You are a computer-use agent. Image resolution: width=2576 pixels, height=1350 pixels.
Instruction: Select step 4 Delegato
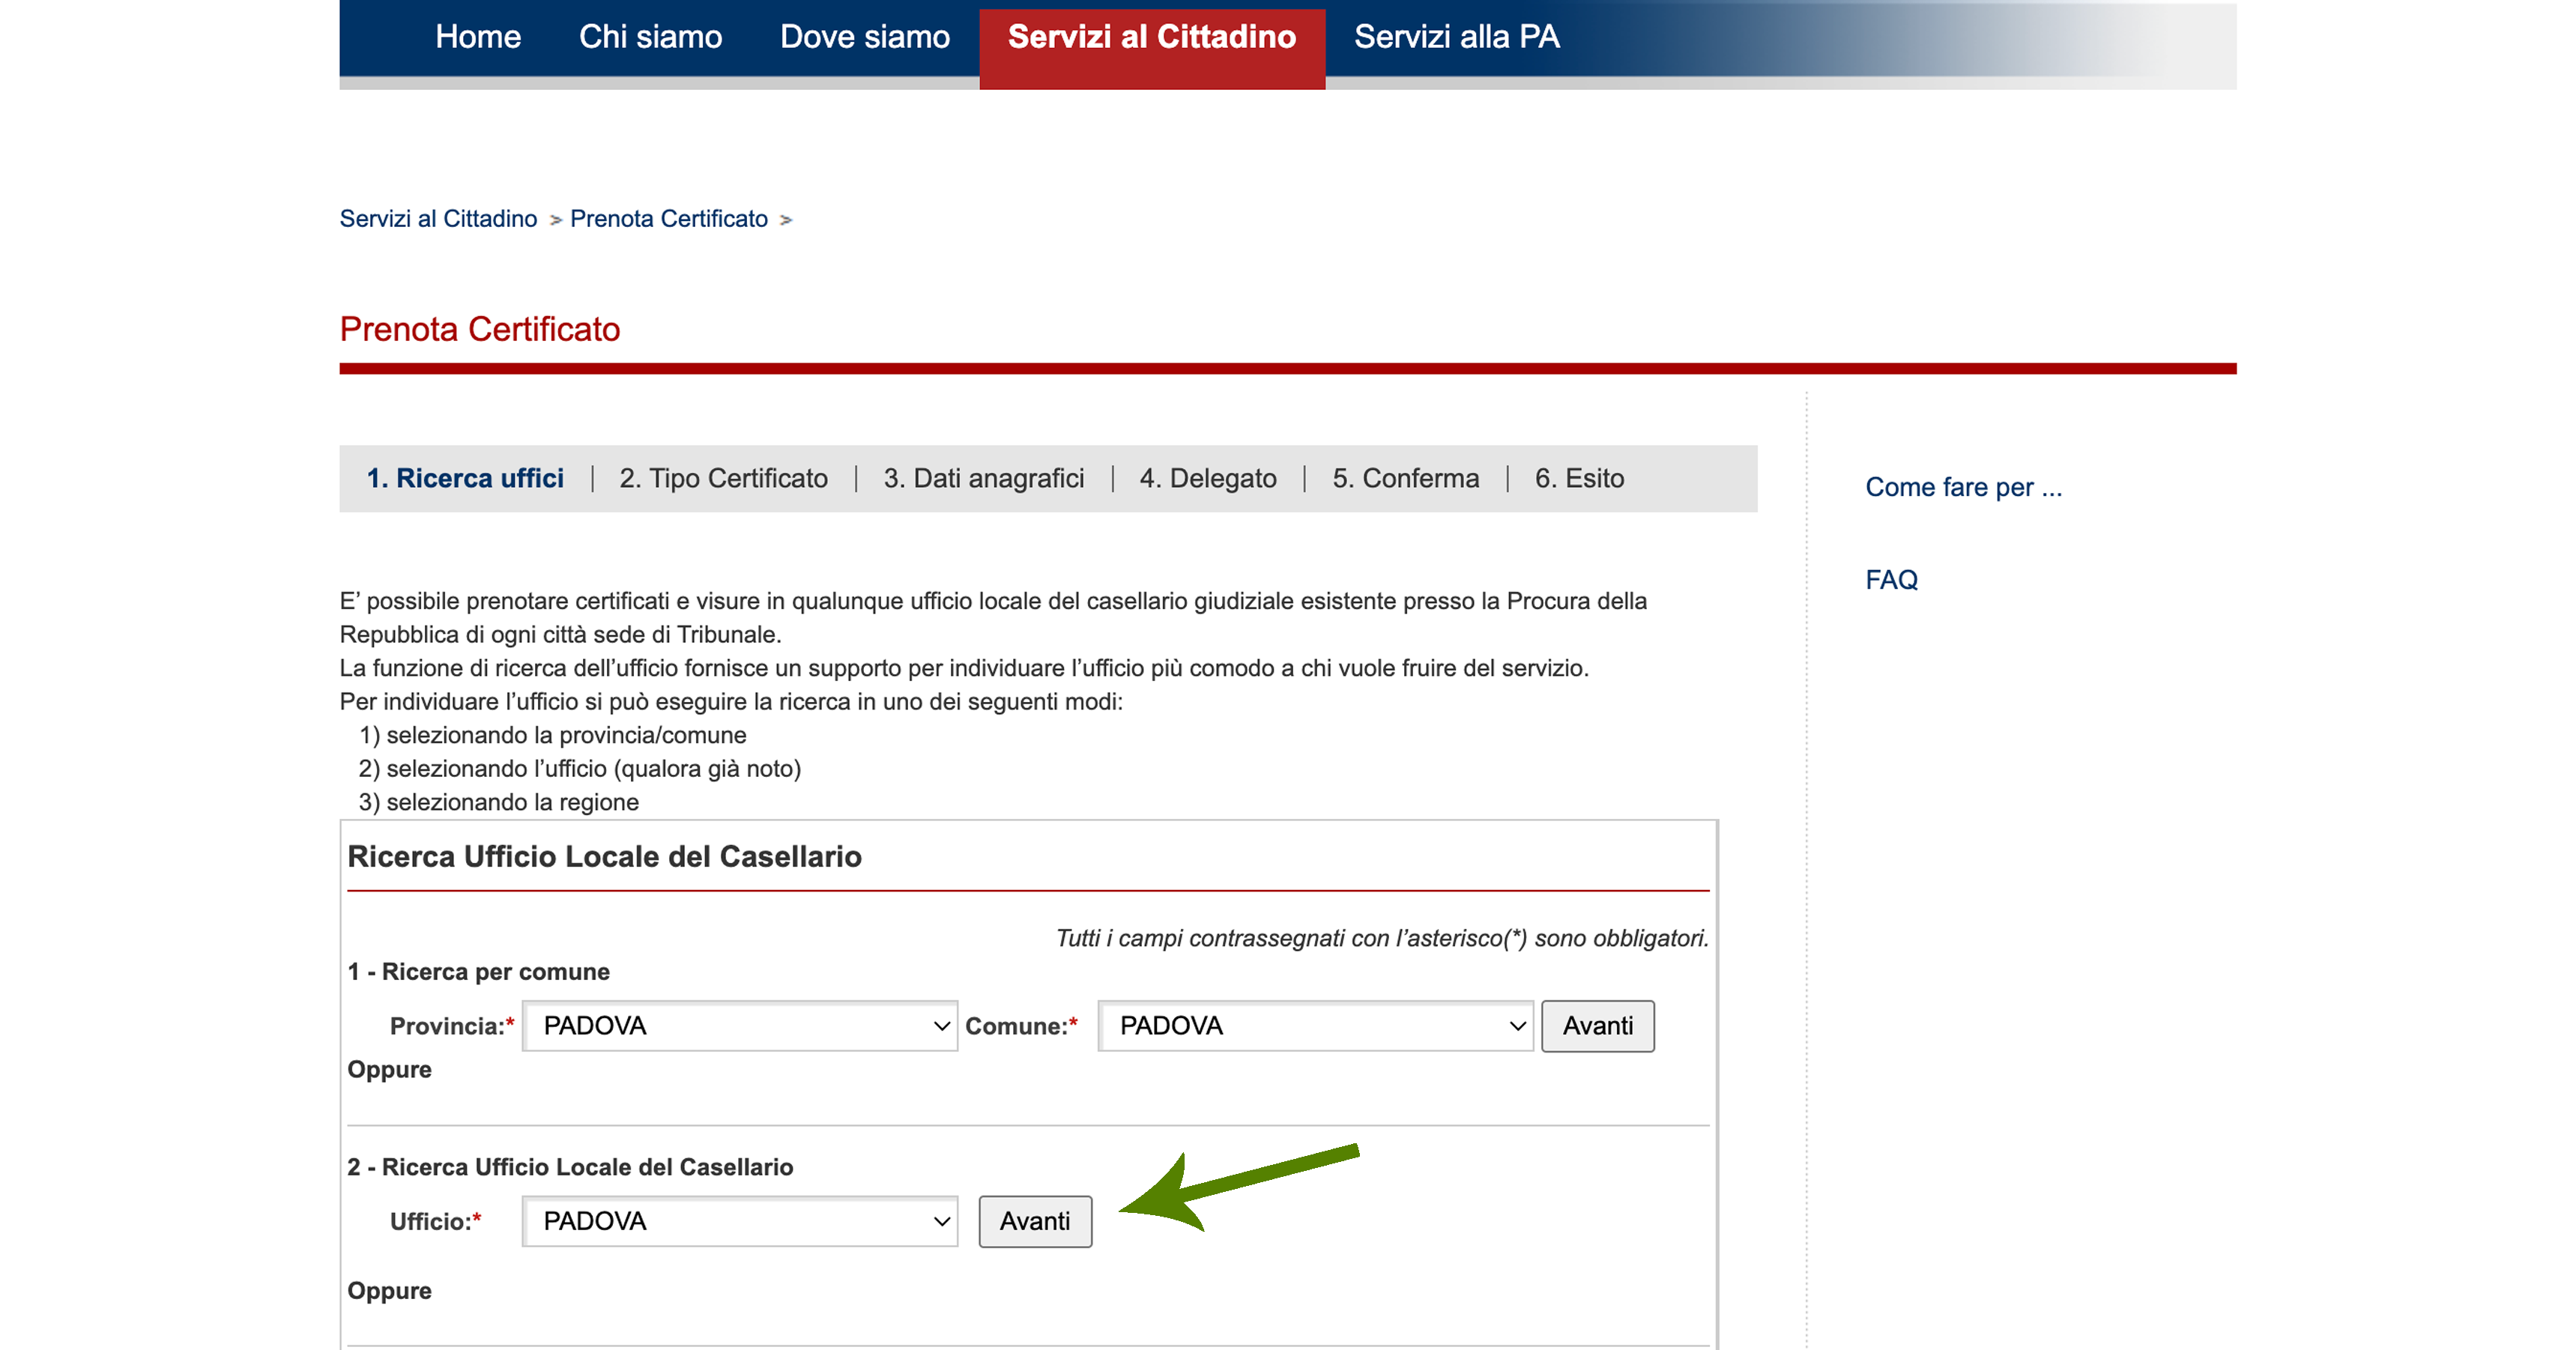pos(1207,478)
